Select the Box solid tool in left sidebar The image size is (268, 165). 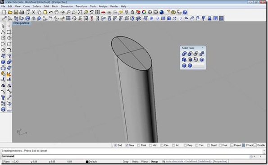pos(3,62)
